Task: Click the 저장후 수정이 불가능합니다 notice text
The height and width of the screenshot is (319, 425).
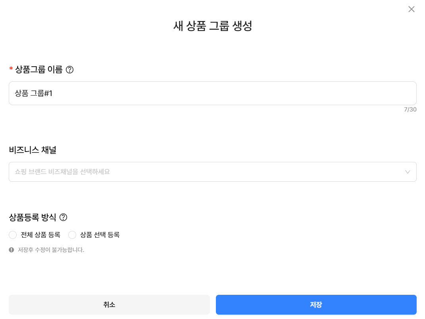Action: click(51, 250)
